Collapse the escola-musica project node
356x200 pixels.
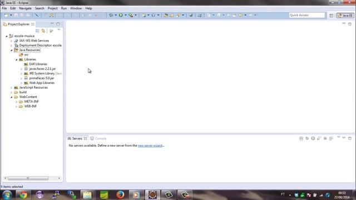click(x=7, y=36)
